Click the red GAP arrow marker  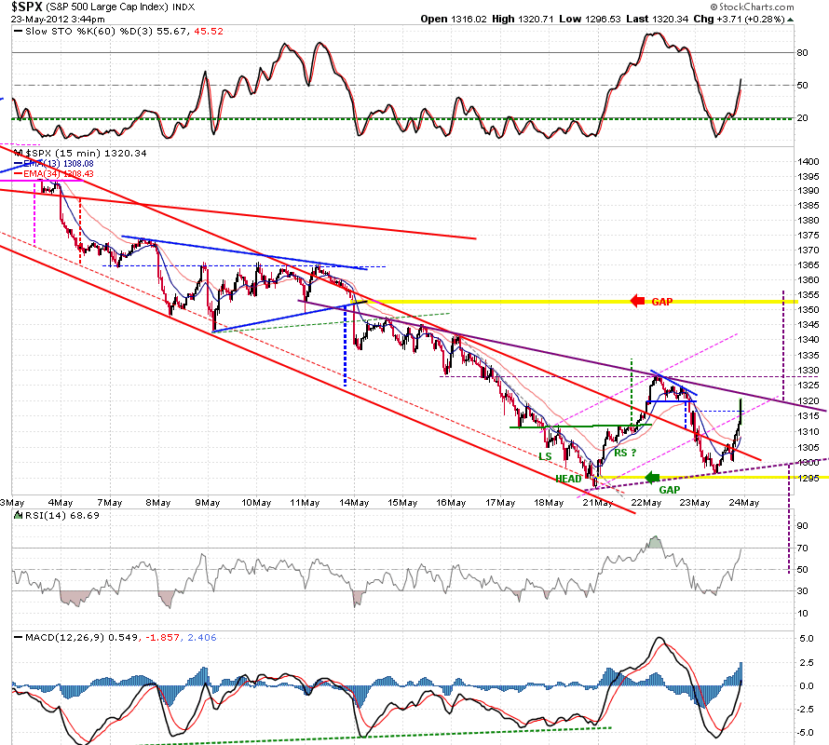(x=638, y=301)
